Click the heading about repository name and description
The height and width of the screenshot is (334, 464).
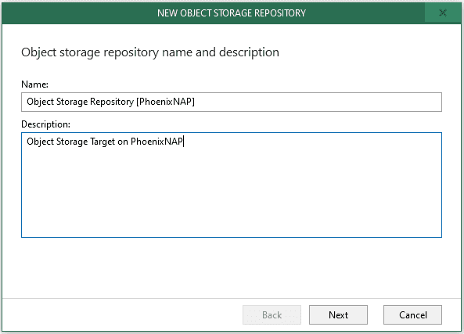(150, 52)
